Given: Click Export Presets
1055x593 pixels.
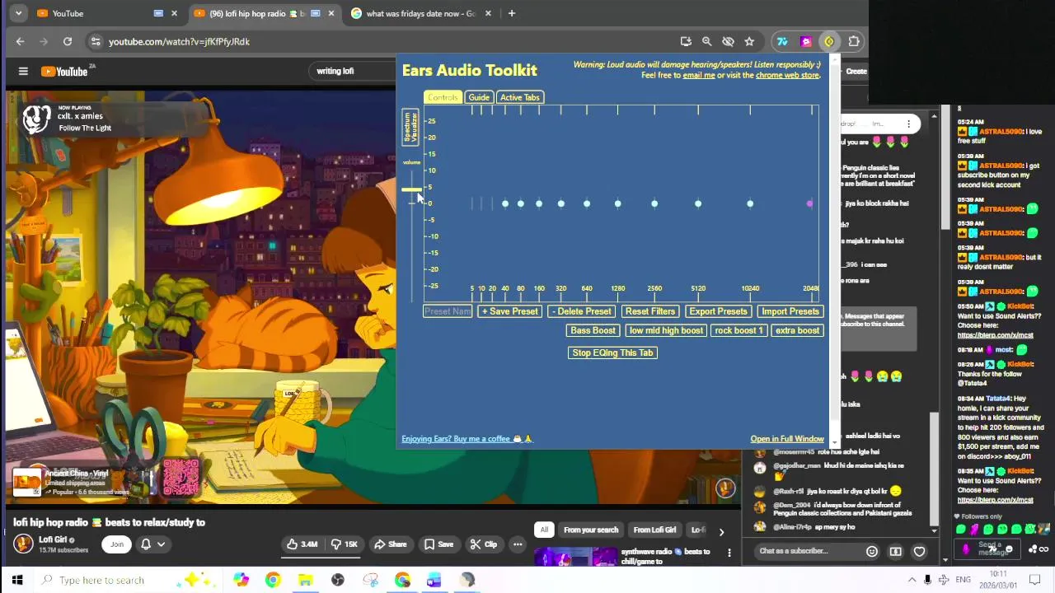Looking at the screenshot, I should [x=718, y=311].
